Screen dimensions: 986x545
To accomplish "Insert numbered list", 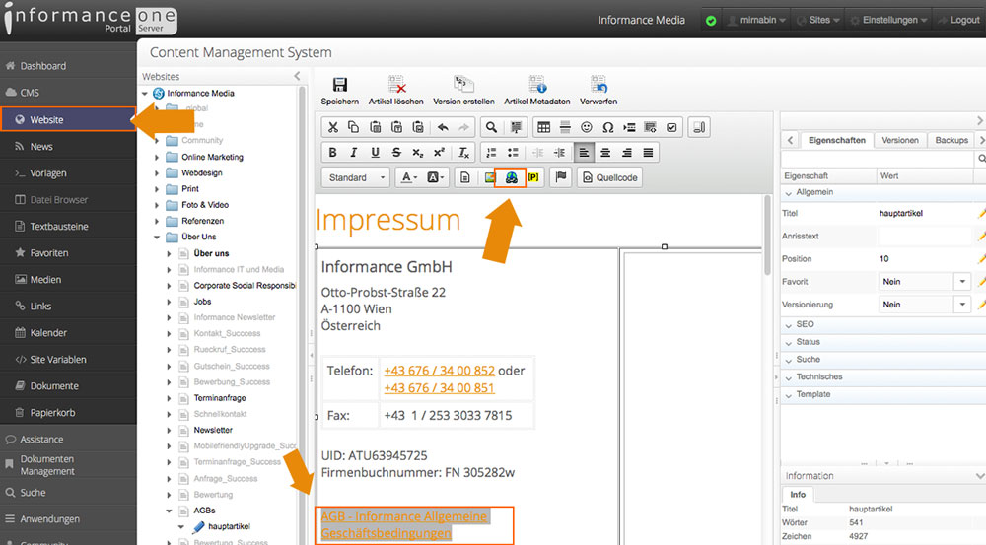I will tap(491, 153).
